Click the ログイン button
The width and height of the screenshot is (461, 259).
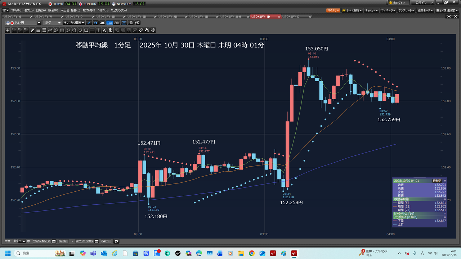[421, 3]
